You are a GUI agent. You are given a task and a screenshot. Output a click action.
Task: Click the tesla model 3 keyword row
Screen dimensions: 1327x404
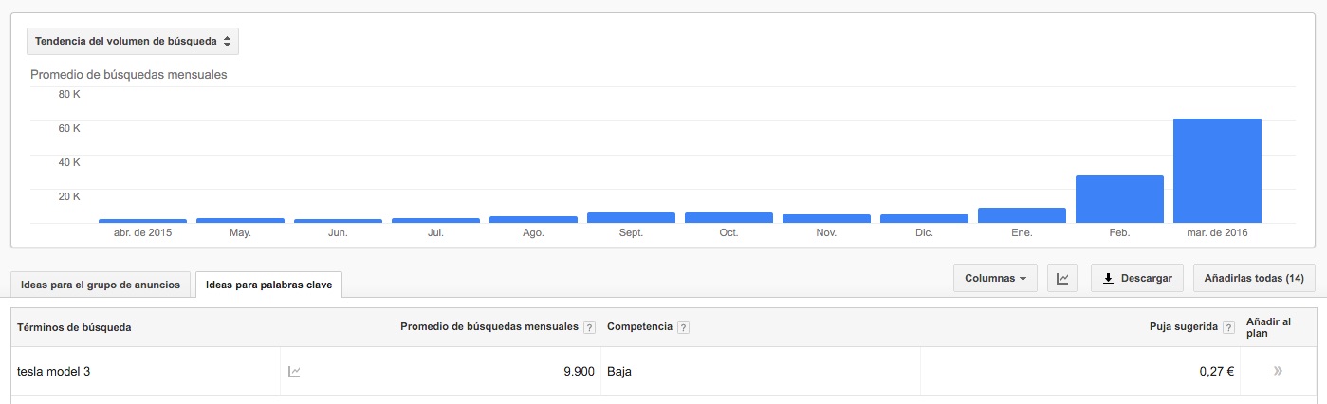(x=663, y=372)
